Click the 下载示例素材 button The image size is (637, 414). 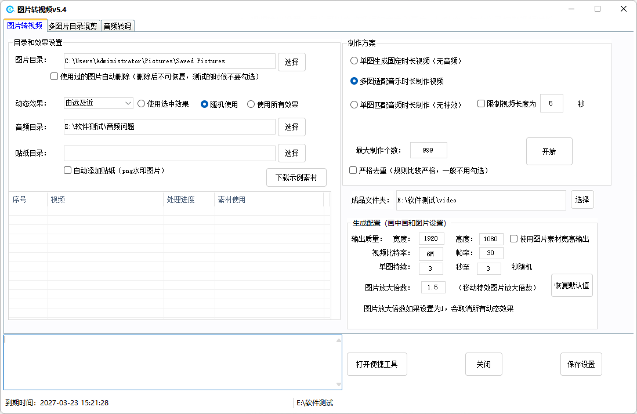296,177
